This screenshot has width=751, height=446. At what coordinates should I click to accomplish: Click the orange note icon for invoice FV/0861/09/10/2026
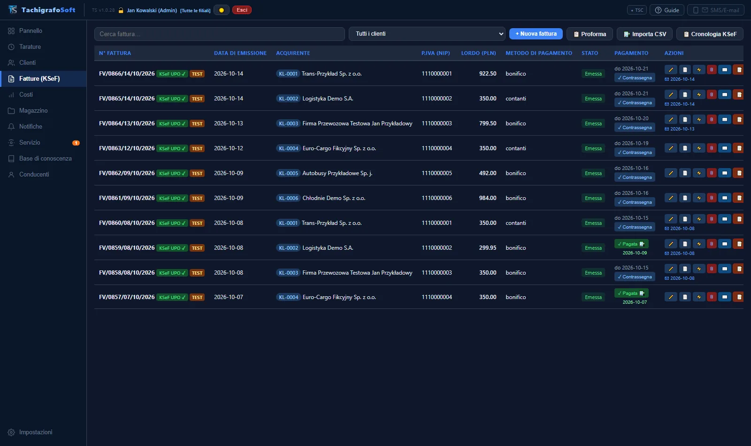(738, 198)
